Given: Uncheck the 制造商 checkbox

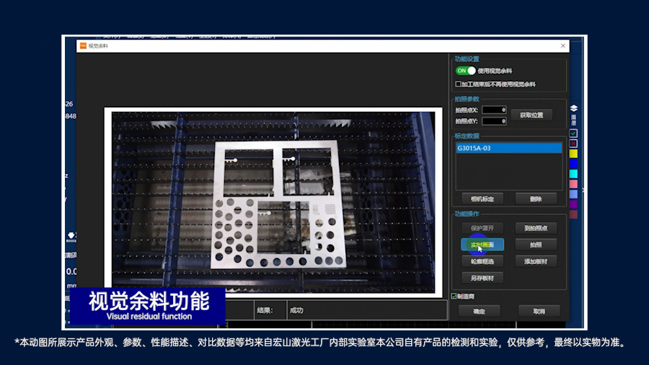Looking at the screenshot, I should (454, 296).
